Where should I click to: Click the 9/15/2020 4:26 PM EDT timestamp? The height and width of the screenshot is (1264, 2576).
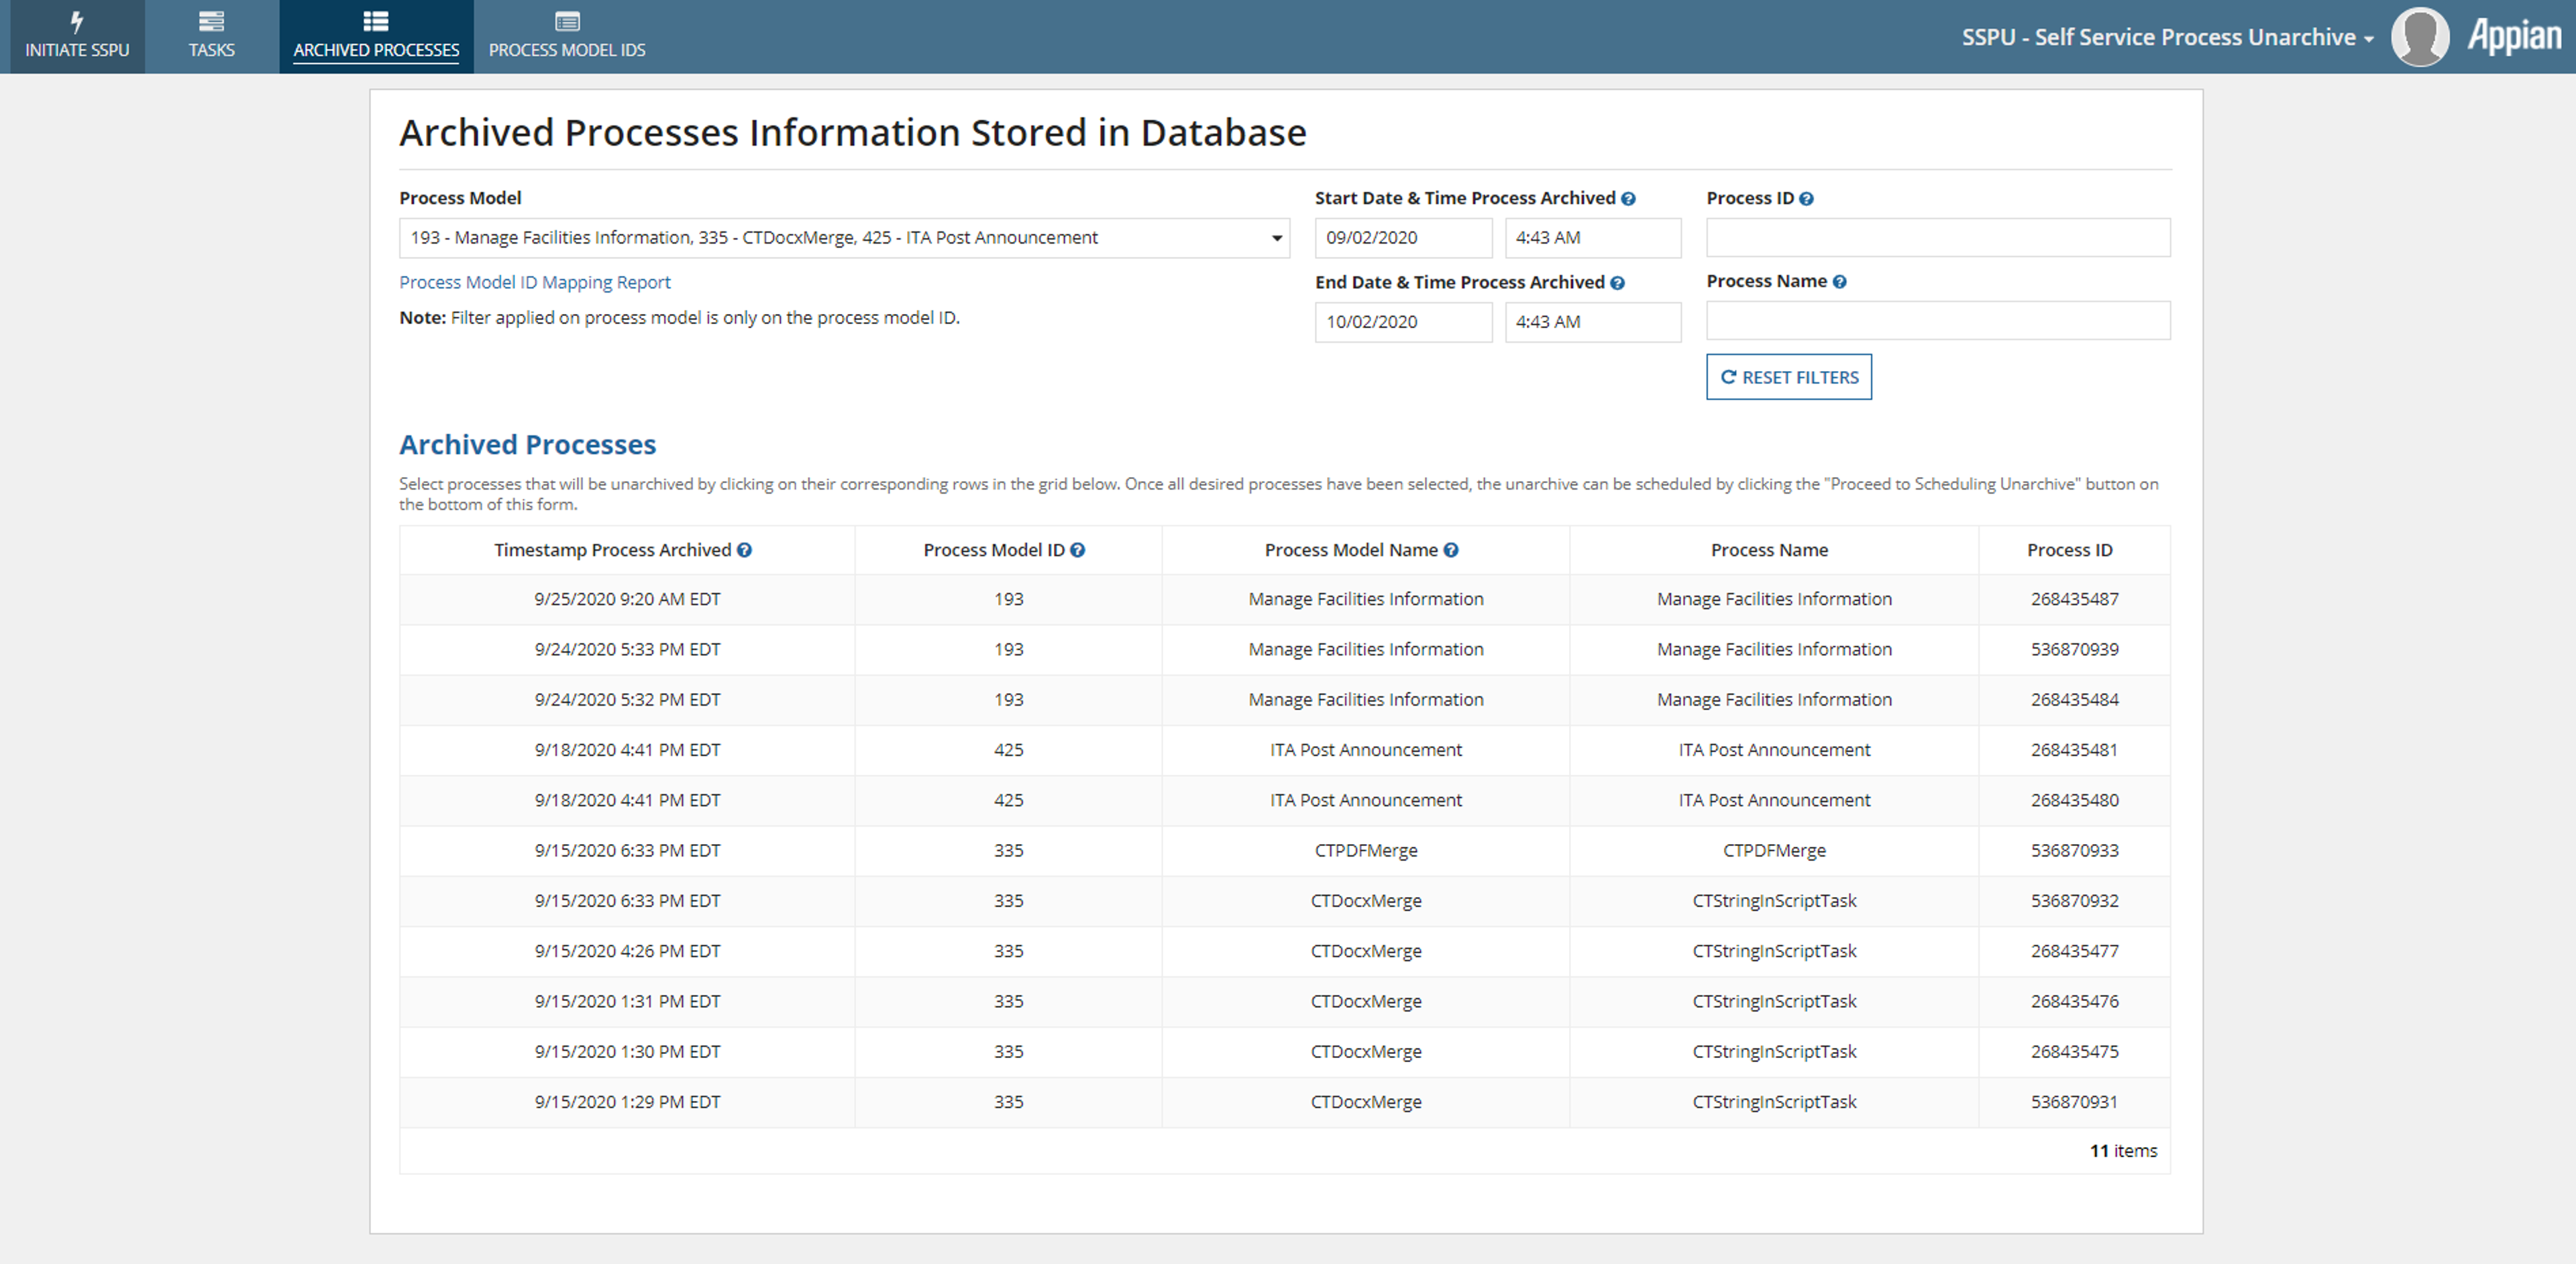tap(627, 951)
